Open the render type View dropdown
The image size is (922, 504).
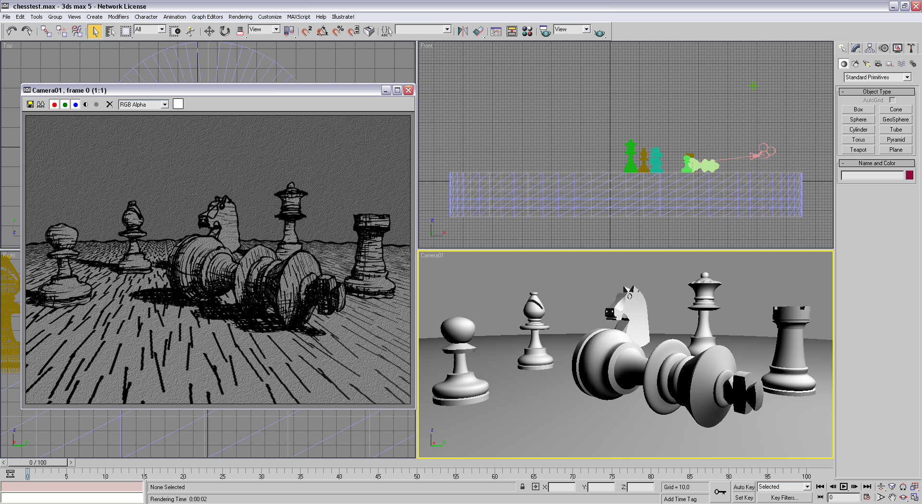point(572,29)
